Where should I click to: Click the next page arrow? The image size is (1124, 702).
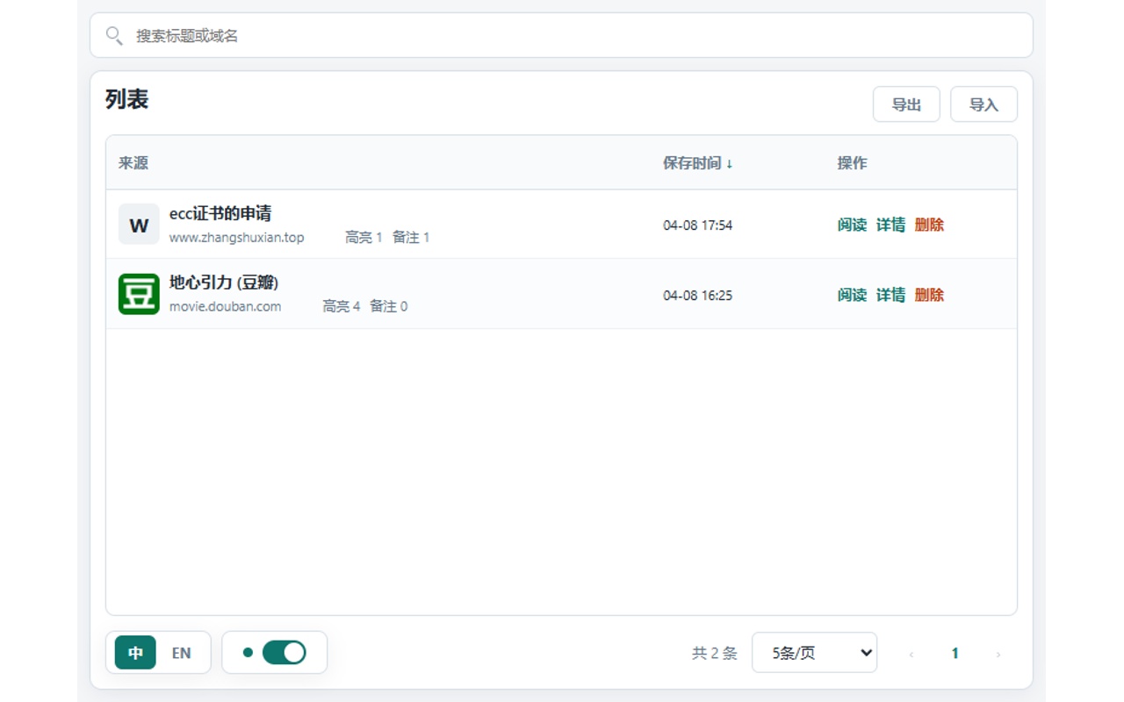coord(998,654)
